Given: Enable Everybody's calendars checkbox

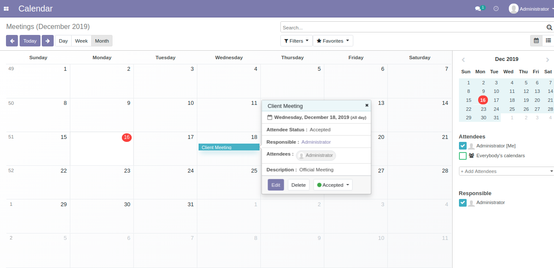Looking at the screenshot, I should coord(463,156).
